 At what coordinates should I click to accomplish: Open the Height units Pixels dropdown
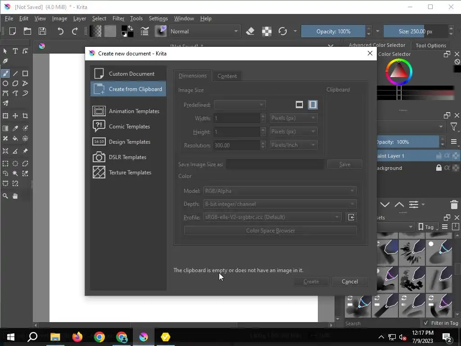294,132
